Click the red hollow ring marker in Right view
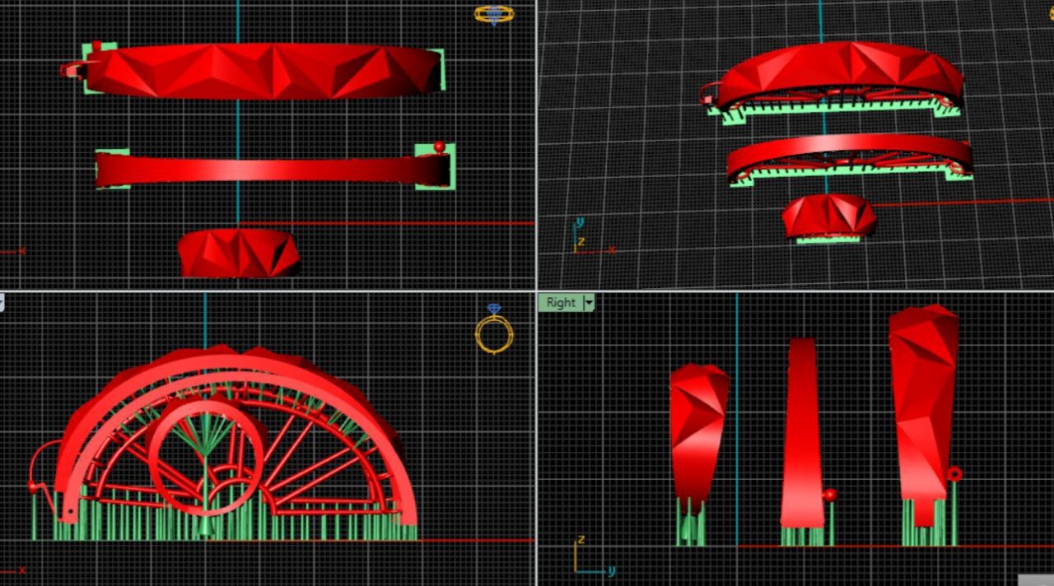This screenshot has height=586, width=1054. click(x=954, y=474)
